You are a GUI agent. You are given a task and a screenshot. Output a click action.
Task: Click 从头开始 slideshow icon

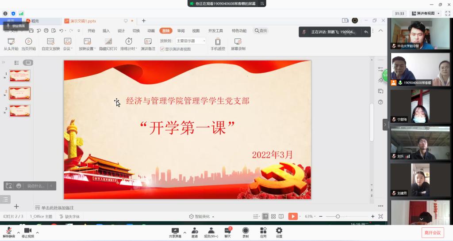(x=11, y=41)
